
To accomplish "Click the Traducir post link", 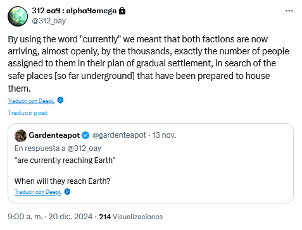I will (28, 113).
